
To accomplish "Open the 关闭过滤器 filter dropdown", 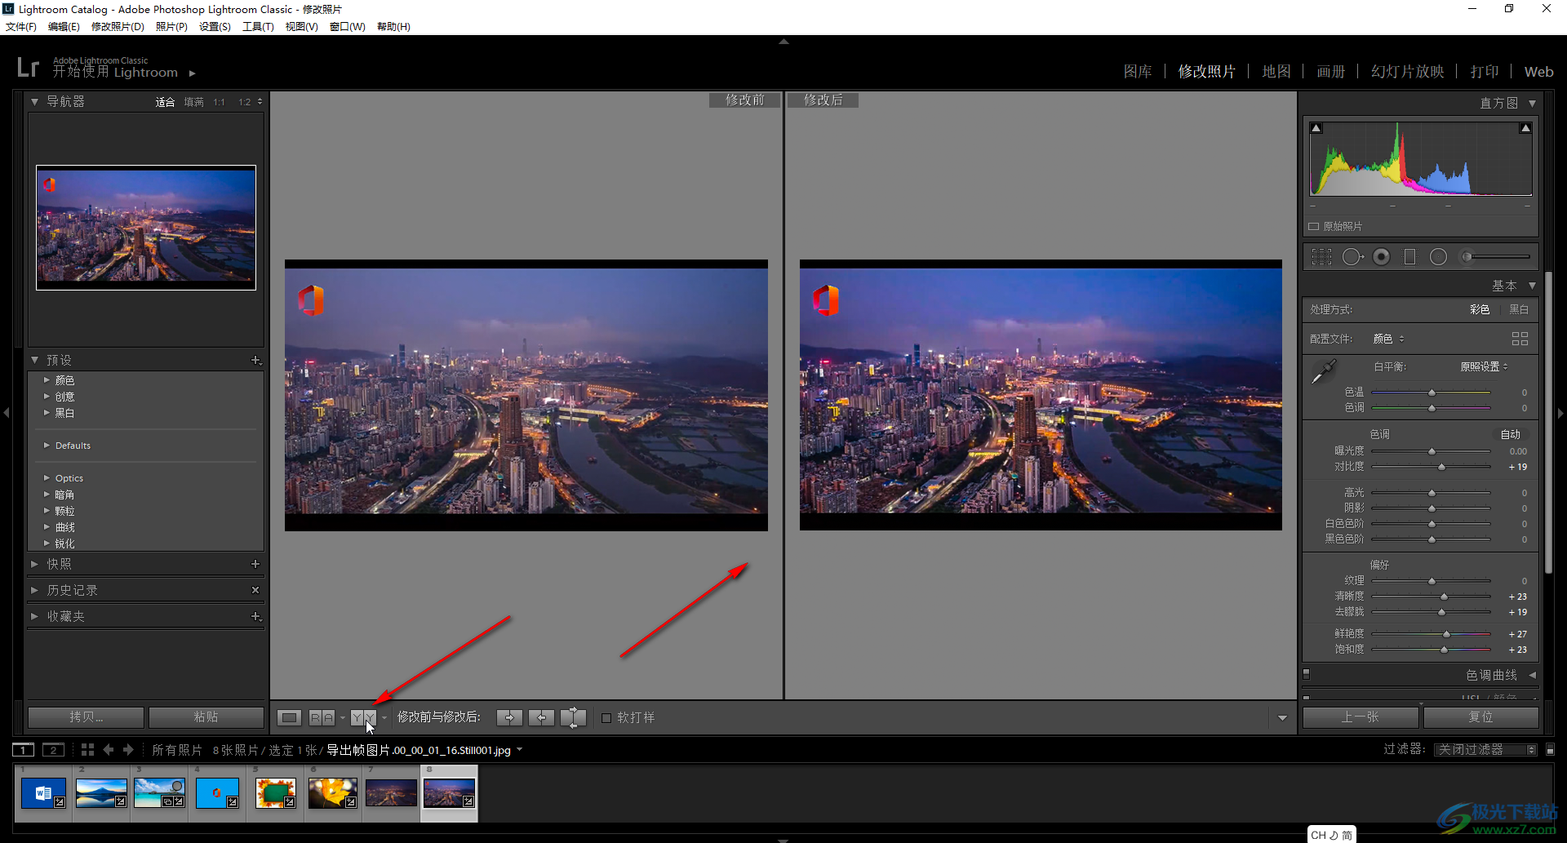I will 1485,749.
